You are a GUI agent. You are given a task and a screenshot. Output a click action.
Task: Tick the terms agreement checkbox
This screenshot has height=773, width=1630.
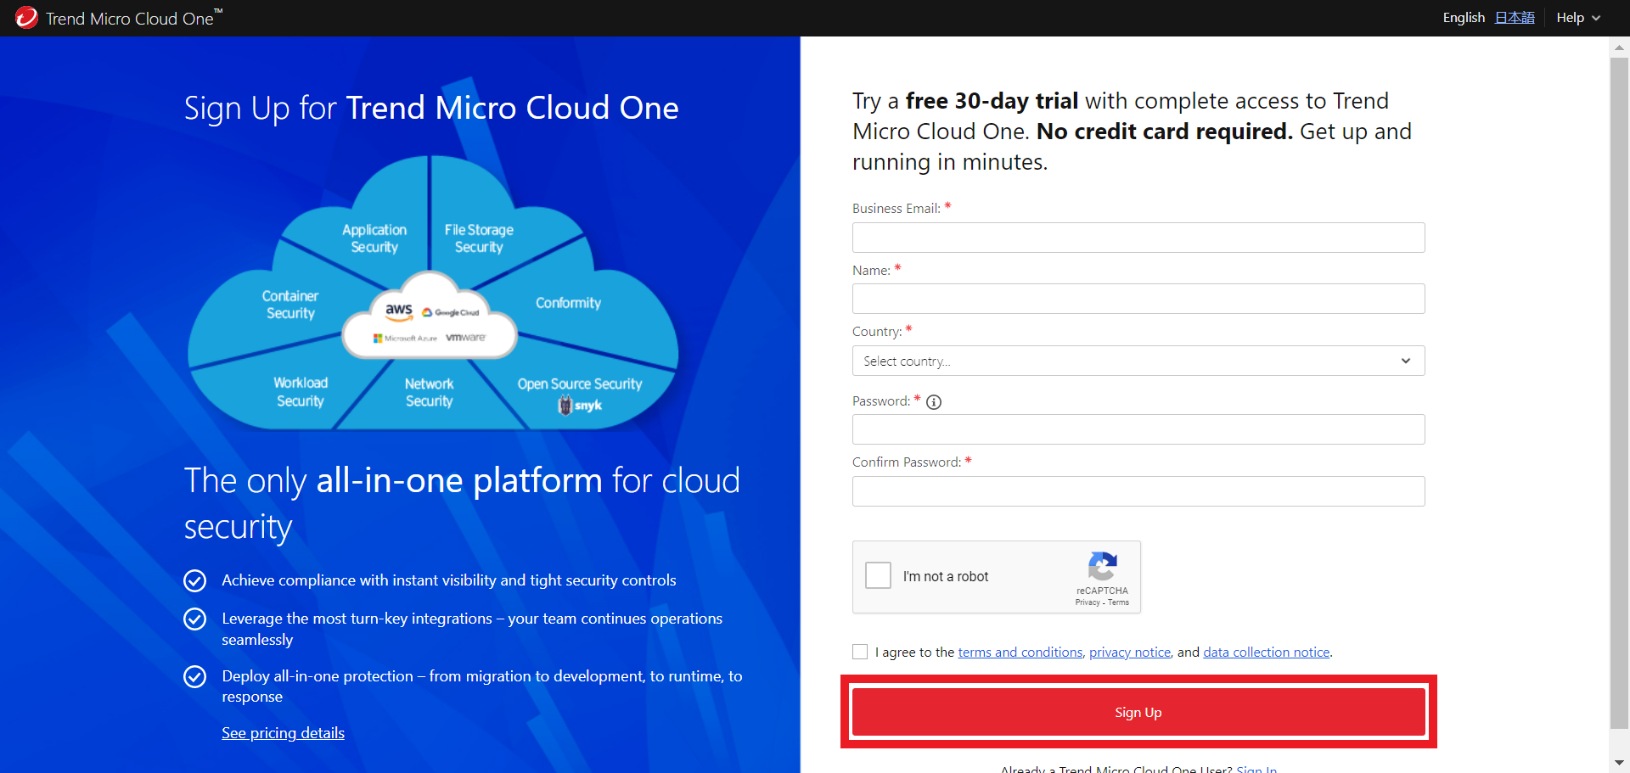click(x=860, y=652)
